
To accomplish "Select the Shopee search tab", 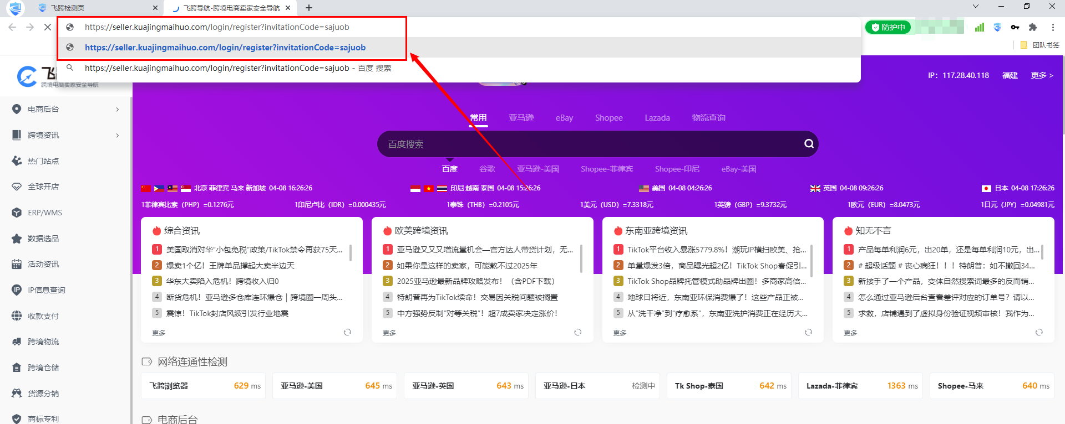I will click(x=608, y=118).
